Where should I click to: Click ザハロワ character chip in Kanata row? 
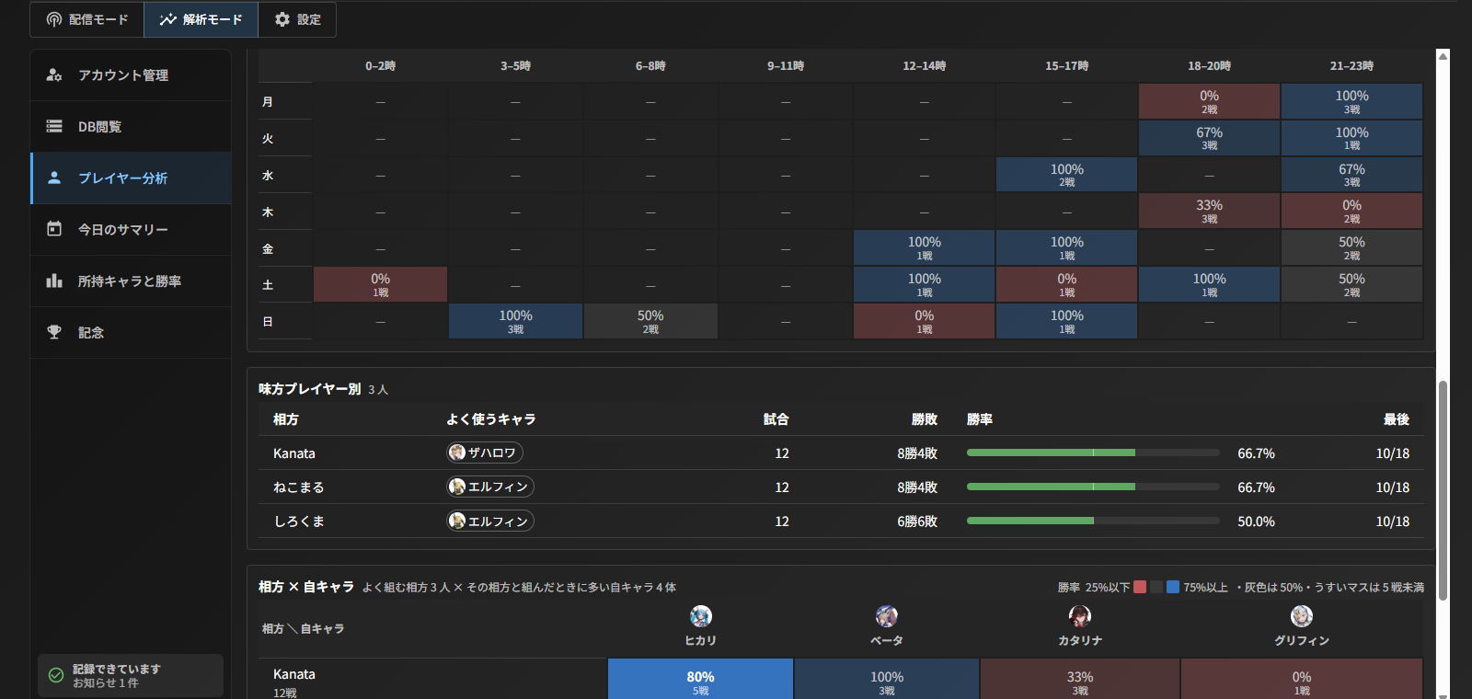485,453
